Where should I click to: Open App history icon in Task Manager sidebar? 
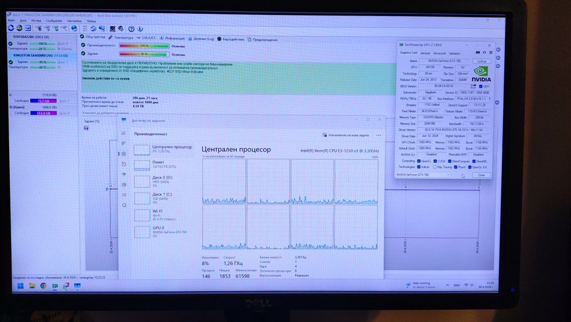[124, 164]
